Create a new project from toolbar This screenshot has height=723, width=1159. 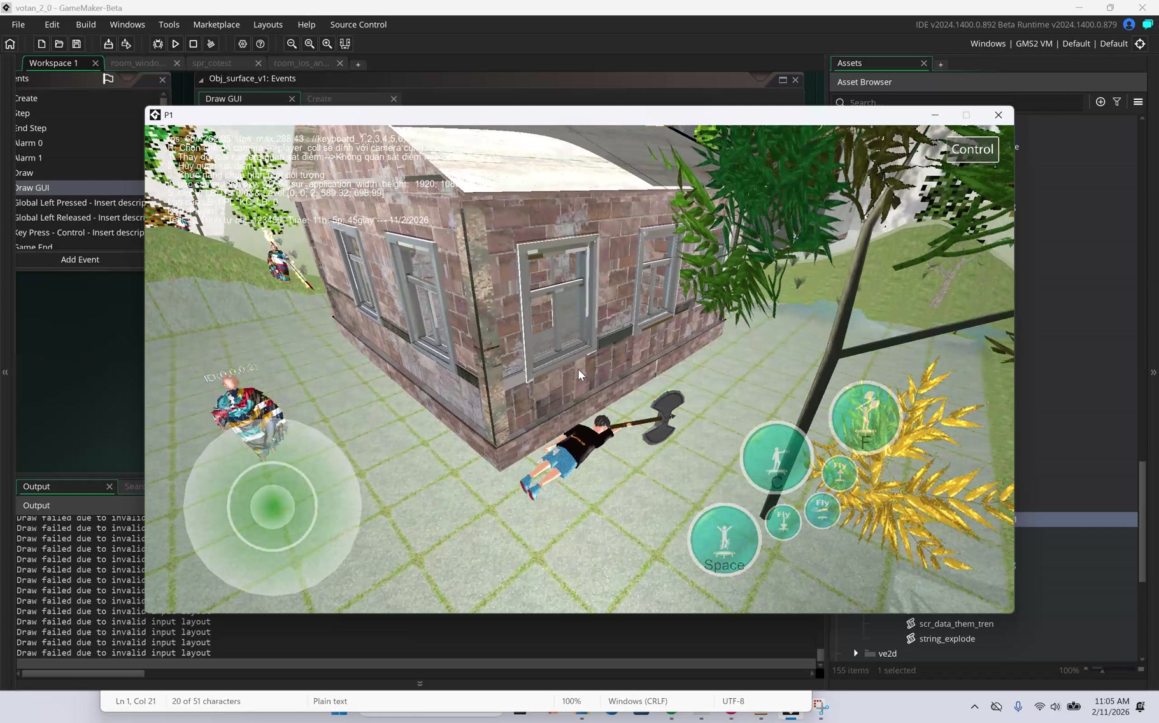click(41, 44)
